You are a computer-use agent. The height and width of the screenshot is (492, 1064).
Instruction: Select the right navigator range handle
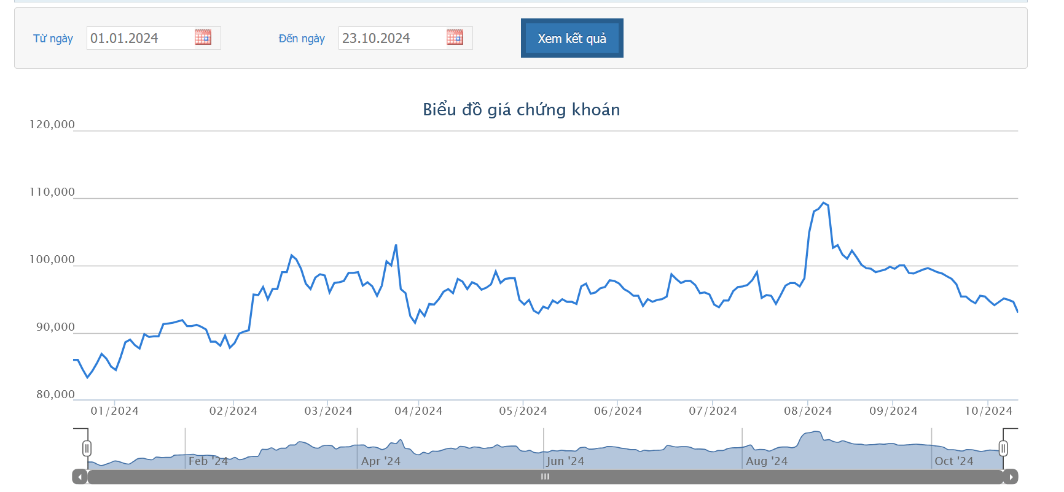coord(1003,448)
